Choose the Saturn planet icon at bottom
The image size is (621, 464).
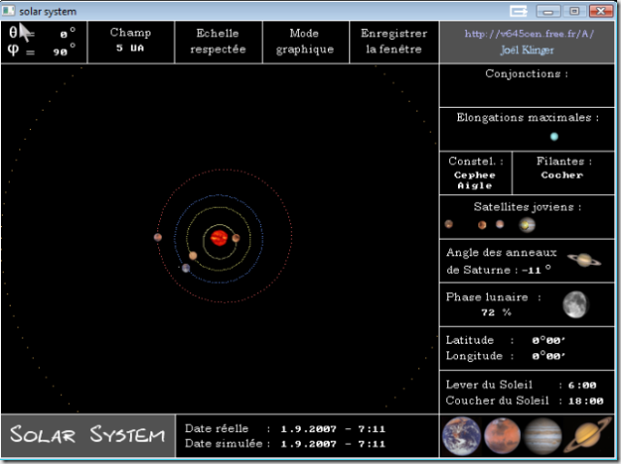click(590, 436)
